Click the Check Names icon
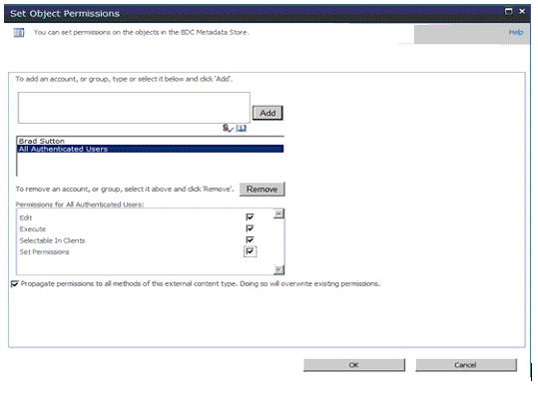The height and width of the screenshot is (398, 538). (x=228, y=129)
